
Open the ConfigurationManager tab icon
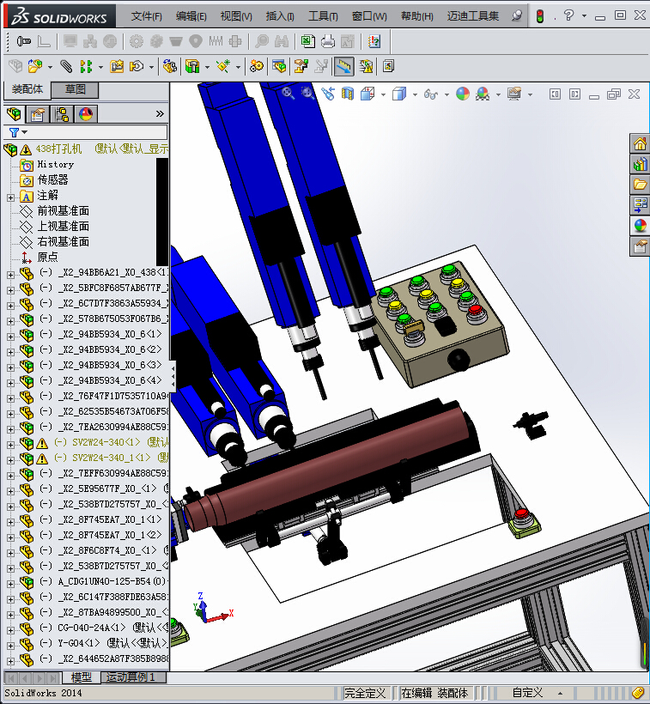[x=62, y=114]
